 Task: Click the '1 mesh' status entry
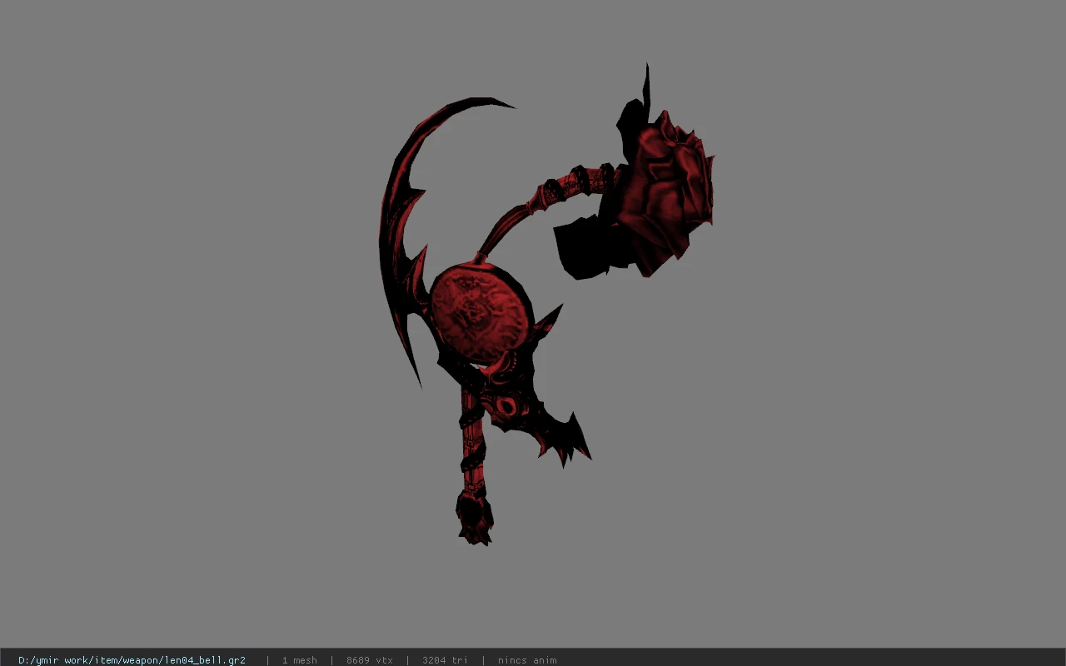(x=299, y=660)
